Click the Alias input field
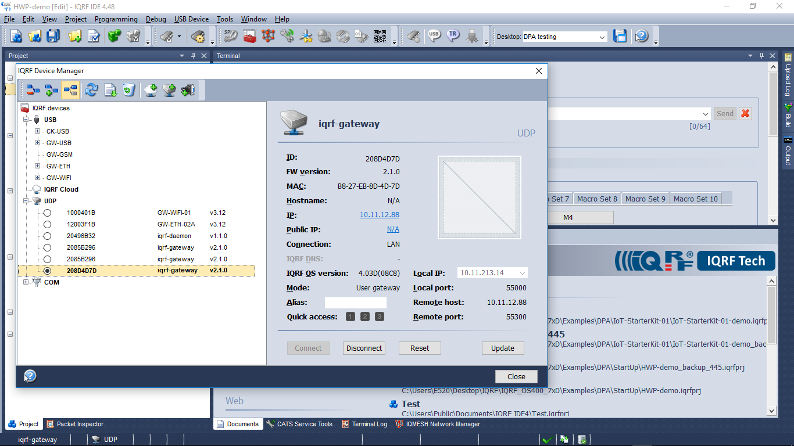Screen dimensions: 794x446 (356, 303)
